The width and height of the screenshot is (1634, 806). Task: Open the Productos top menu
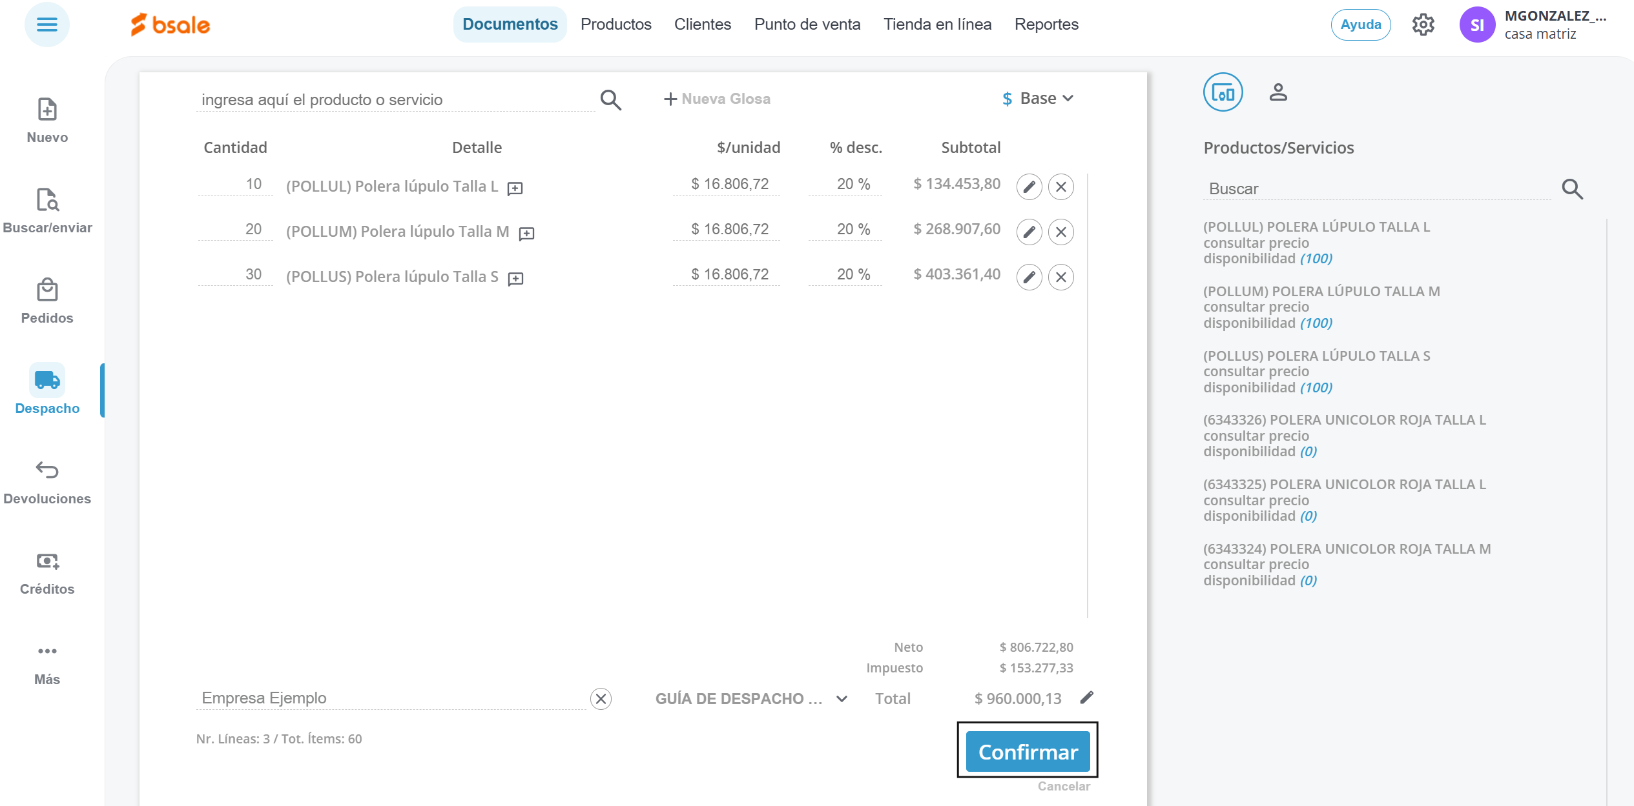615,25
